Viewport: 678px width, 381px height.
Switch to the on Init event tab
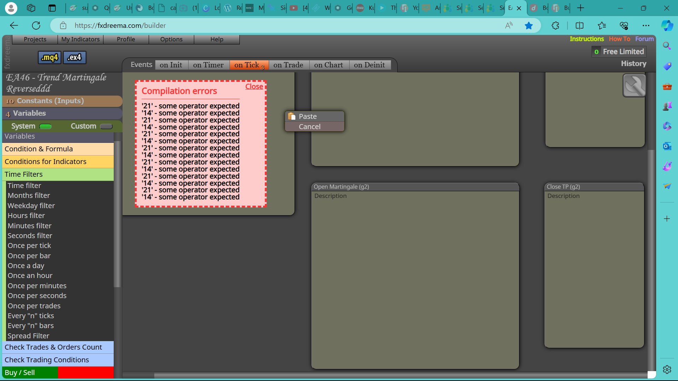pos(171,65)
